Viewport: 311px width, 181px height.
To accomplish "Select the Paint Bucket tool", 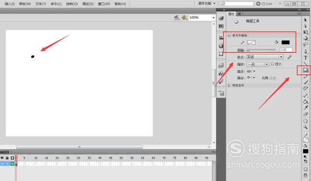I will point(306,102).
